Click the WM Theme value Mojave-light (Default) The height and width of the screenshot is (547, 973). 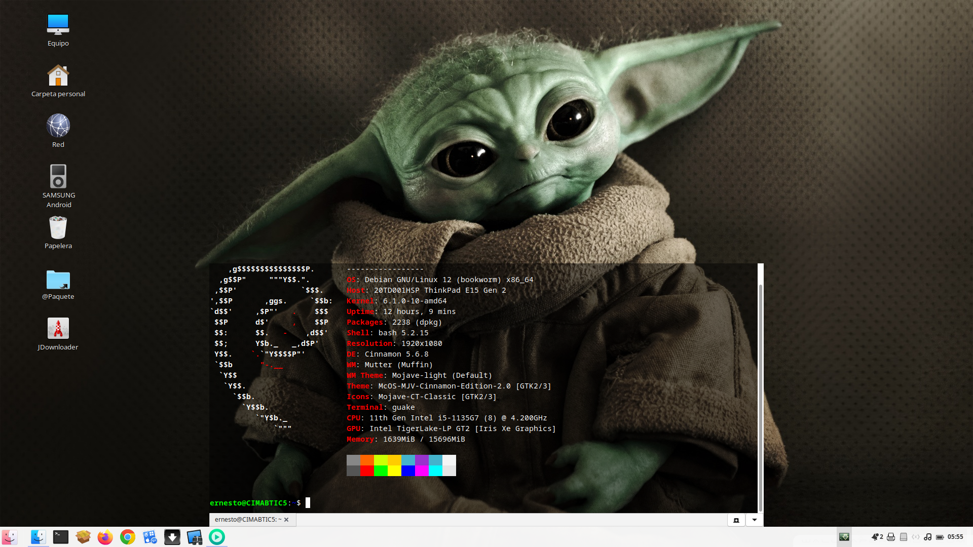(x=442, y=375)
